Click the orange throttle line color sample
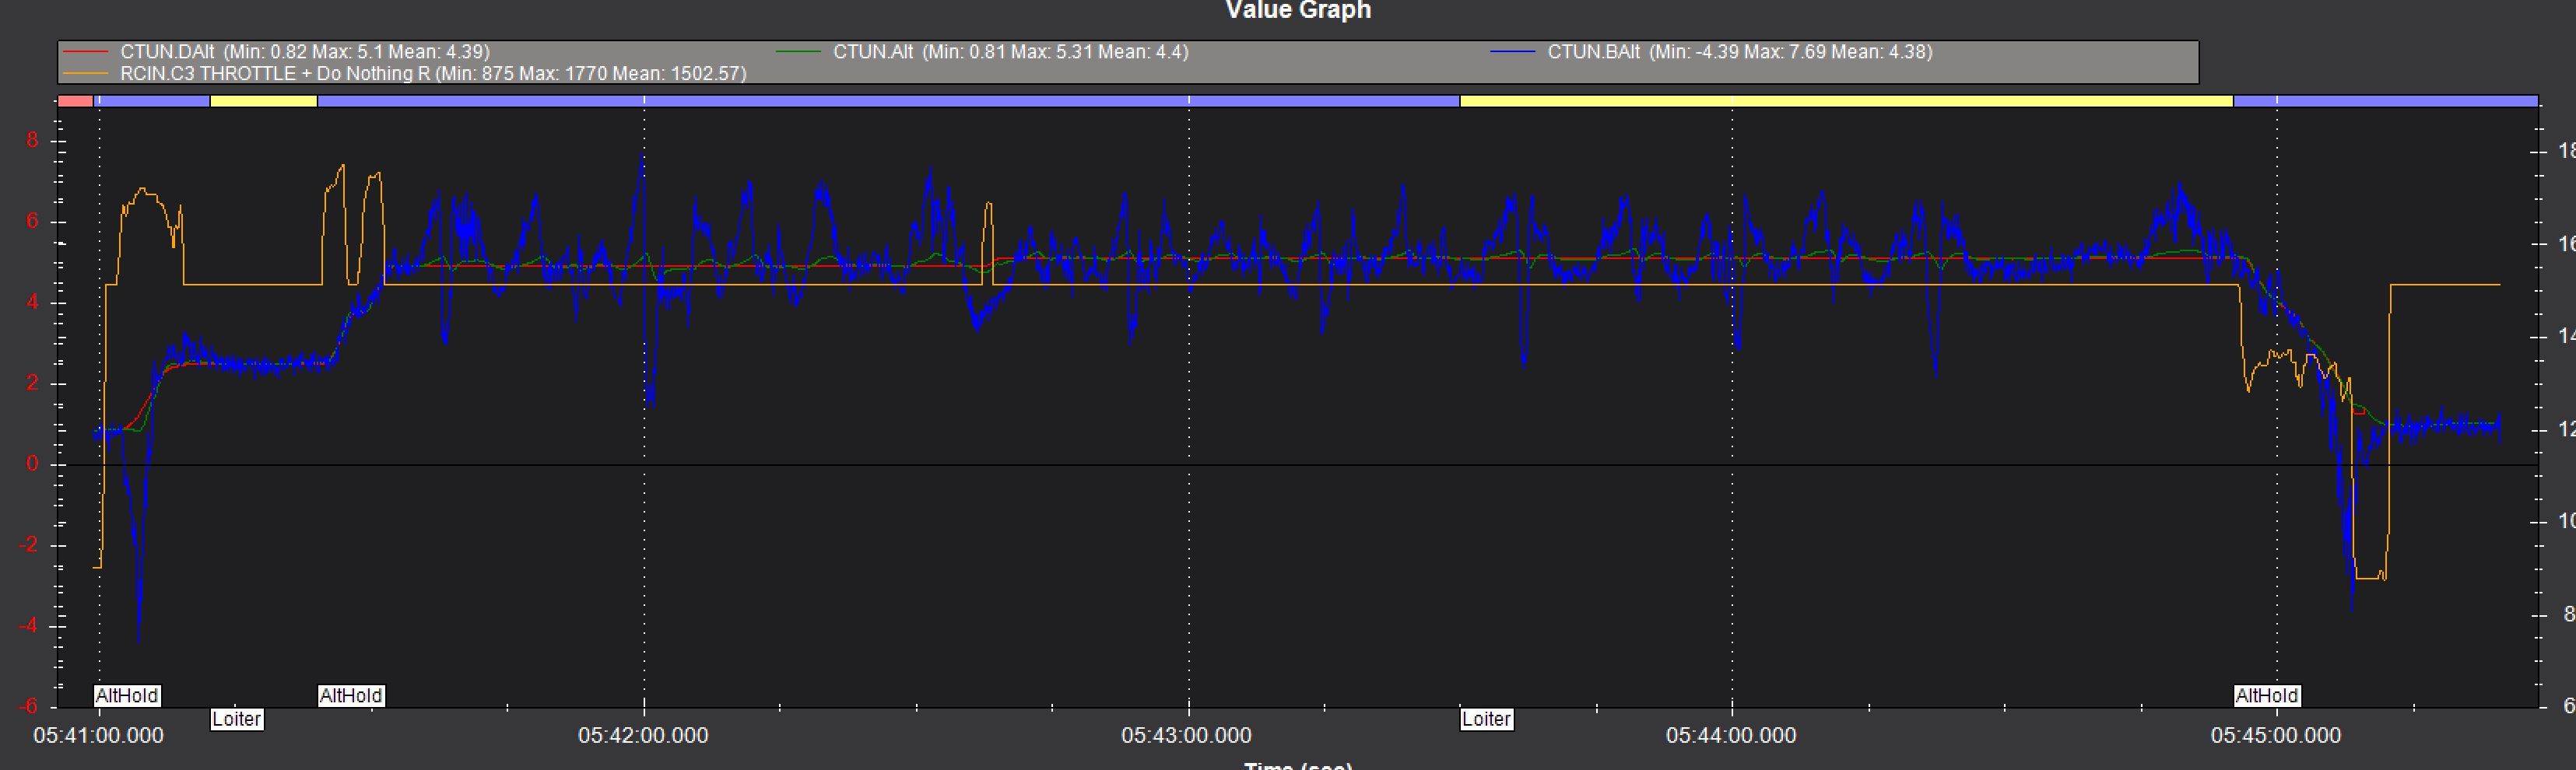 pyautogui.click(x=87, y=72)
